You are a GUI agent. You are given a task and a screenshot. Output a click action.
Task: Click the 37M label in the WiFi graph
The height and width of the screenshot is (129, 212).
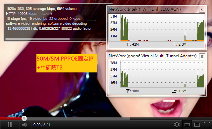coord(113,23)
